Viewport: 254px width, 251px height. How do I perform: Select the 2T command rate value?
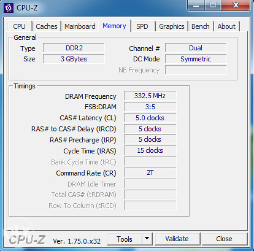[x=150, y=172]
